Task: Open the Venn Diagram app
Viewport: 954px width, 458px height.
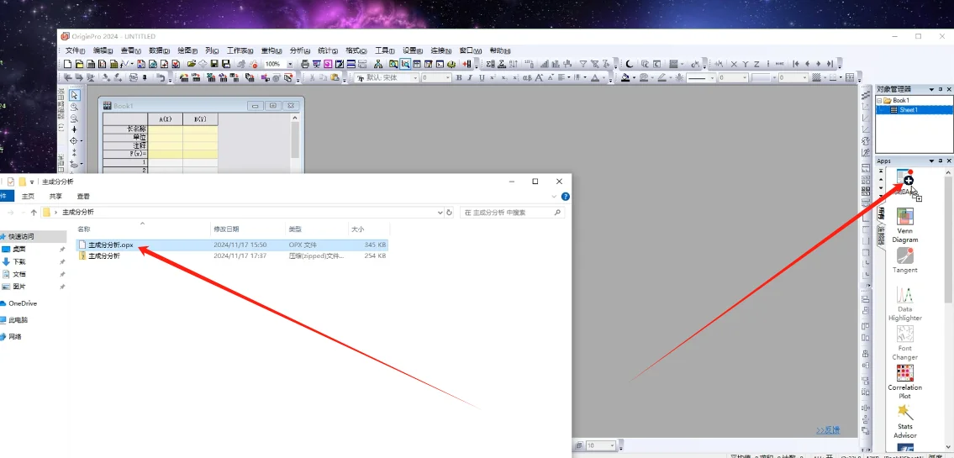Action: pyautogui.click(x=904, y=225)
